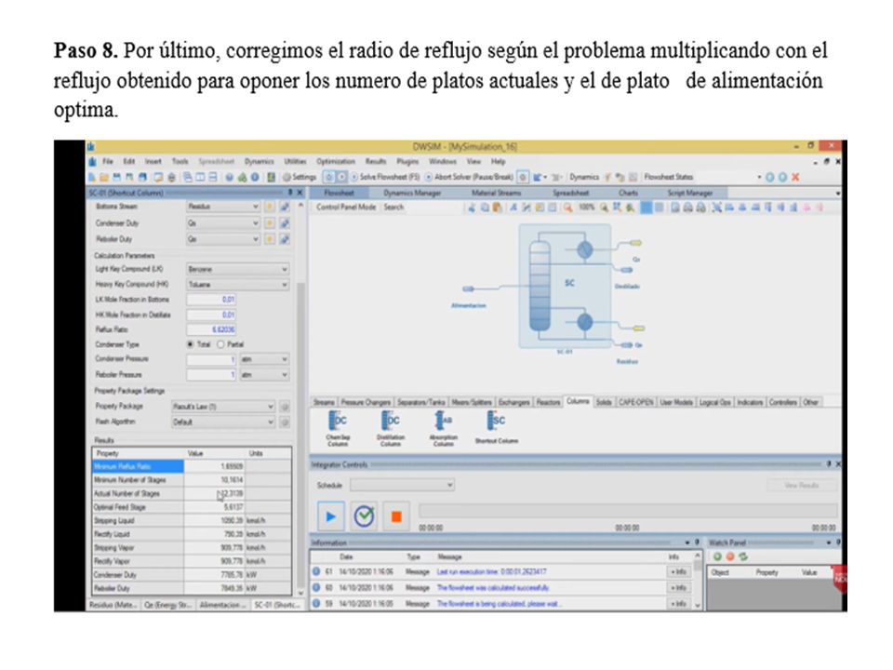This screenshot has height=670, width=893.
Task: Open the Exchangers object palette tab
Action: pyautogui.click(x=513, y=402)
